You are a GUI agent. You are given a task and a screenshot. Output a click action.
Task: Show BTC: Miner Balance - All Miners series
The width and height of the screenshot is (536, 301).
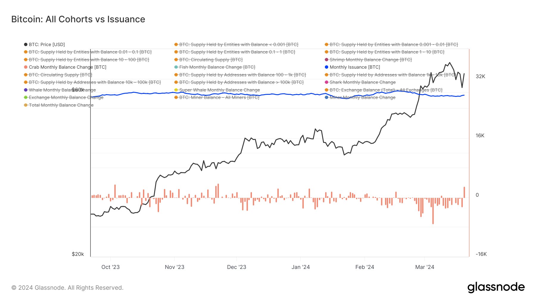(219, 97)
